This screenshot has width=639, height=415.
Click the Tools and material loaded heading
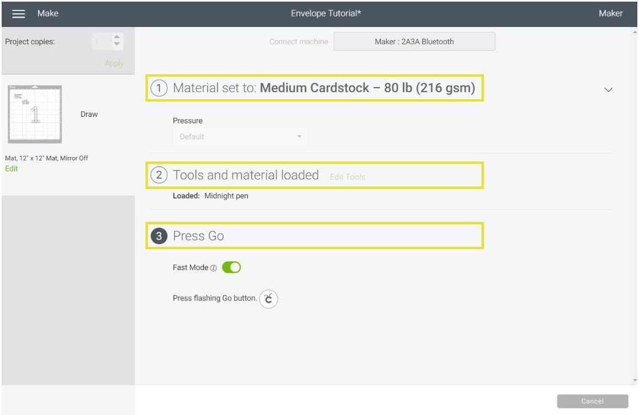246,175
